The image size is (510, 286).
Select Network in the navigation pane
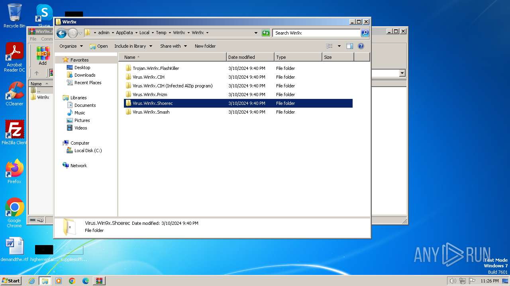click(78, 166)
